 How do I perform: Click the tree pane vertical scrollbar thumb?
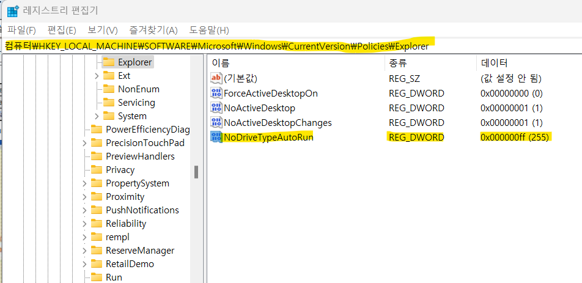(x=196, y=172)
